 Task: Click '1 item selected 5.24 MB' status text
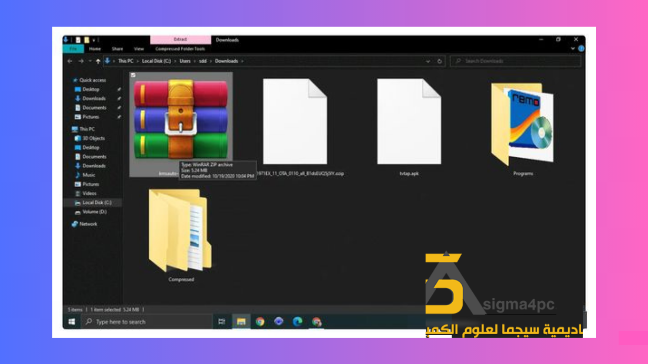(x=115, y=309)
